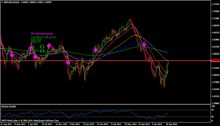Click the 1.74600 price scale label

(216, 11)
